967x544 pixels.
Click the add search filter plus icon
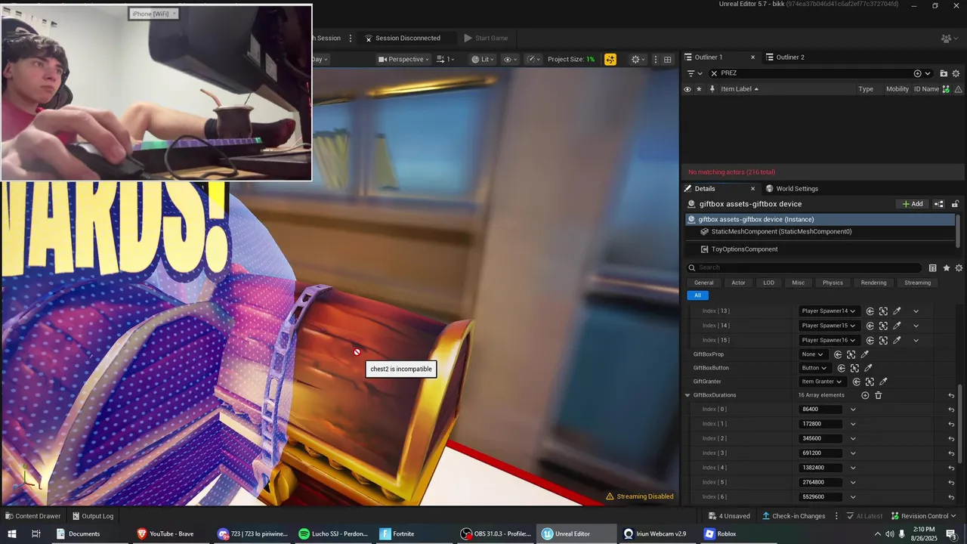[x=917, y=73]
